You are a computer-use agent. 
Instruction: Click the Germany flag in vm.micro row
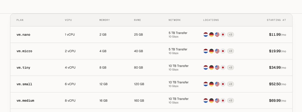tap(212, 51)
